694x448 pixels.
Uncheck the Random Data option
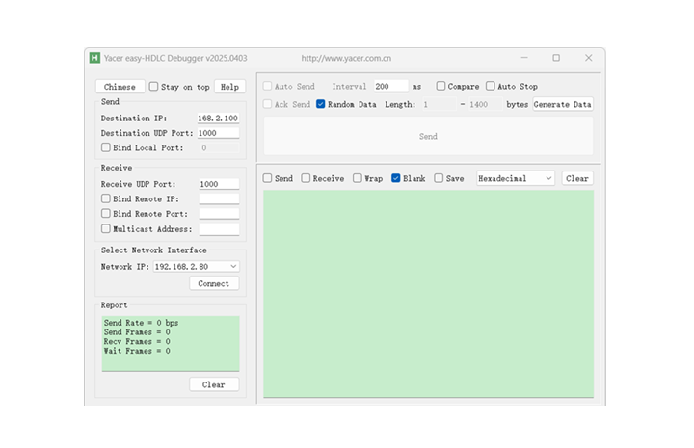[320, 104]
